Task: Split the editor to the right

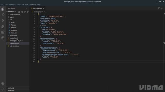Action: [x=159, y=8]
